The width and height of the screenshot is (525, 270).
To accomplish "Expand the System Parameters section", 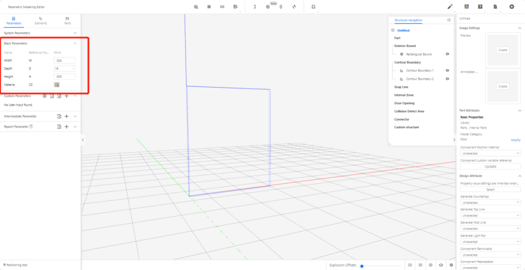I will pyautogui.click(x=75, y=33).
